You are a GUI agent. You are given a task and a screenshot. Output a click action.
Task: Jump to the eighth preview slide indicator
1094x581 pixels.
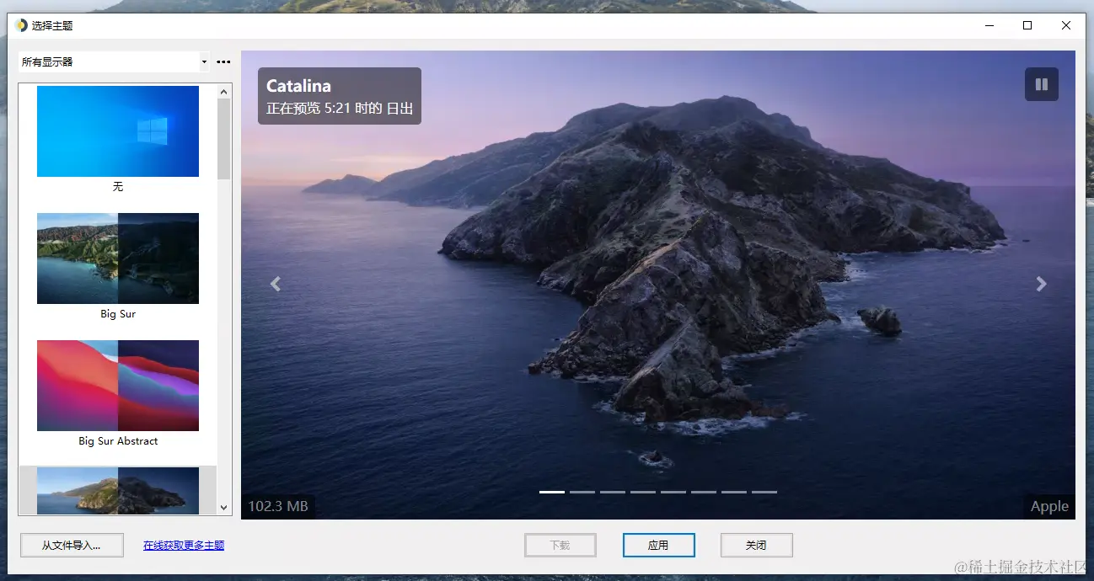click(x=764, y=492)
